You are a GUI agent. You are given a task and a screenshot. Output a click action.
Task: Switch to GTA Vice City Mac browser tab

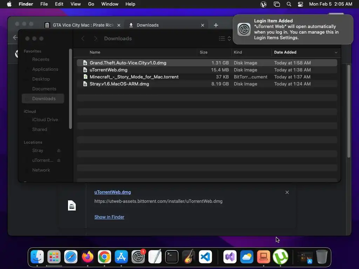(x=82, y=25)
